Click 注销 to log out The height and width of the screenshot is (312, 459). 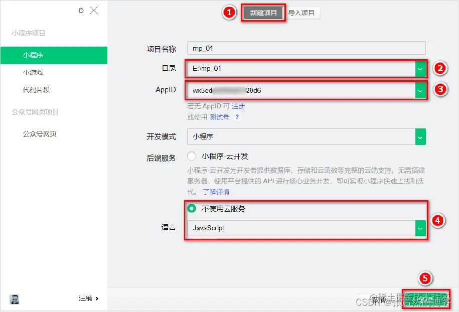point(88,298)
